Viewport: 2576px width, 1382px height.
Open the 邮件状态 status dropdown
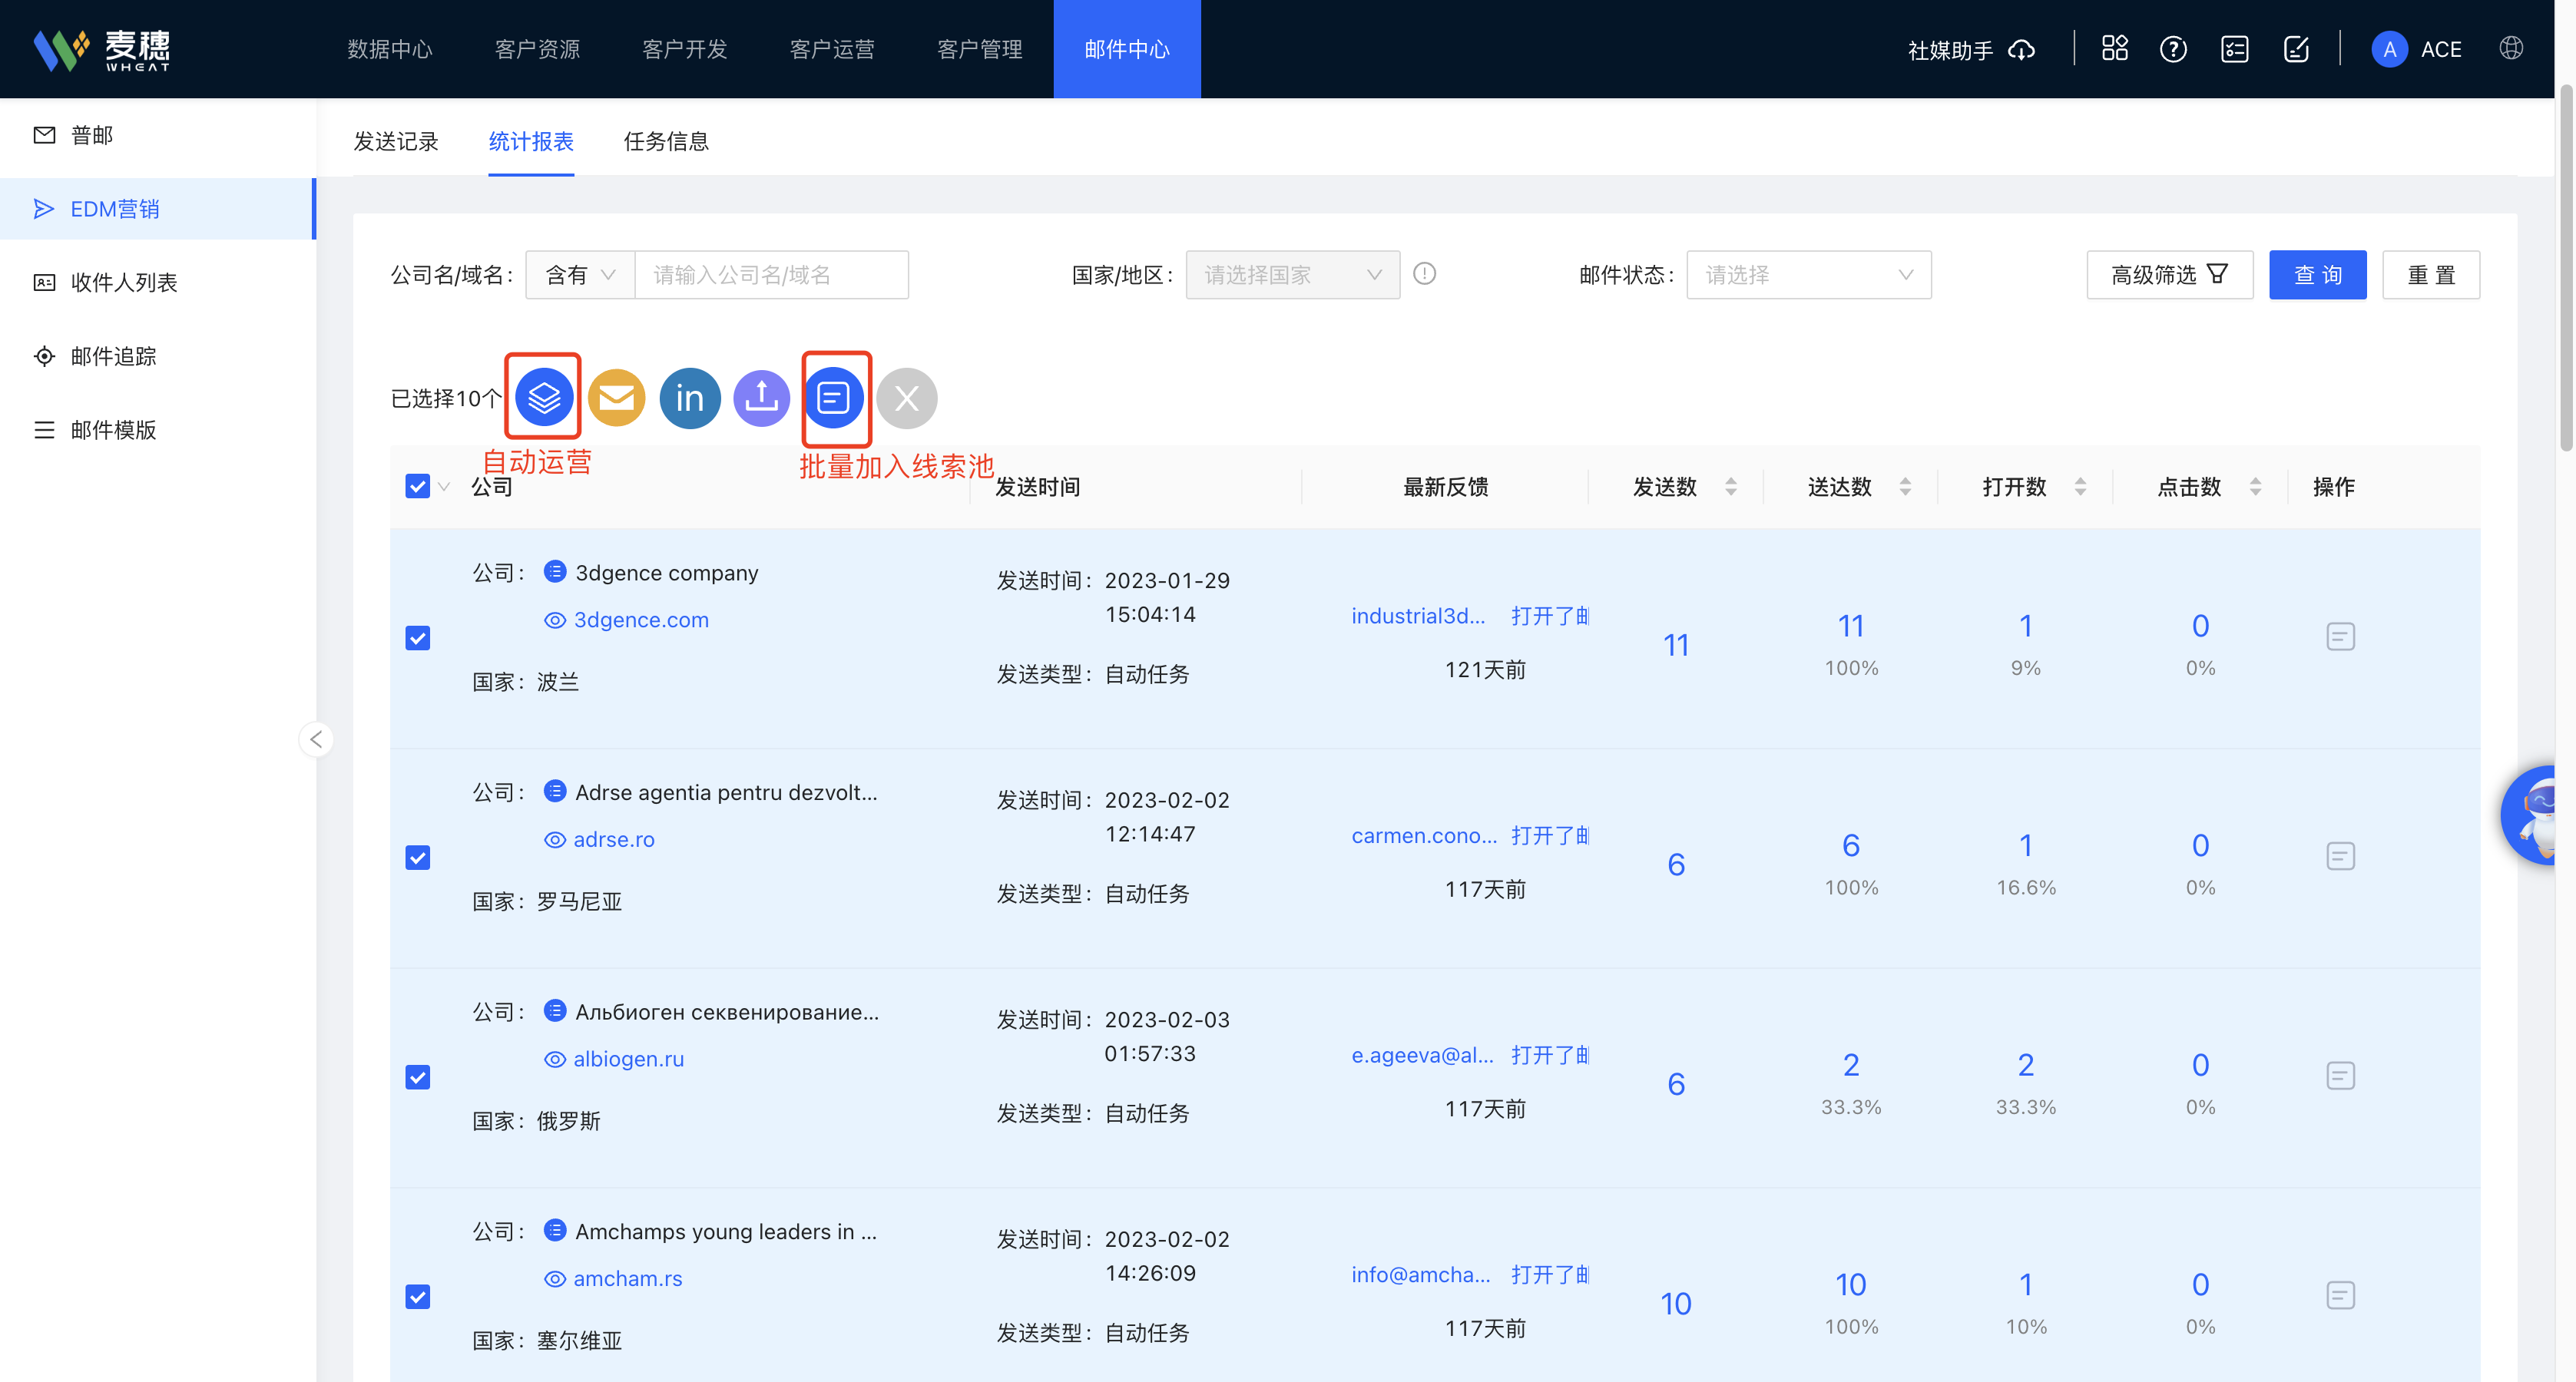click(x=1808, y=275)
